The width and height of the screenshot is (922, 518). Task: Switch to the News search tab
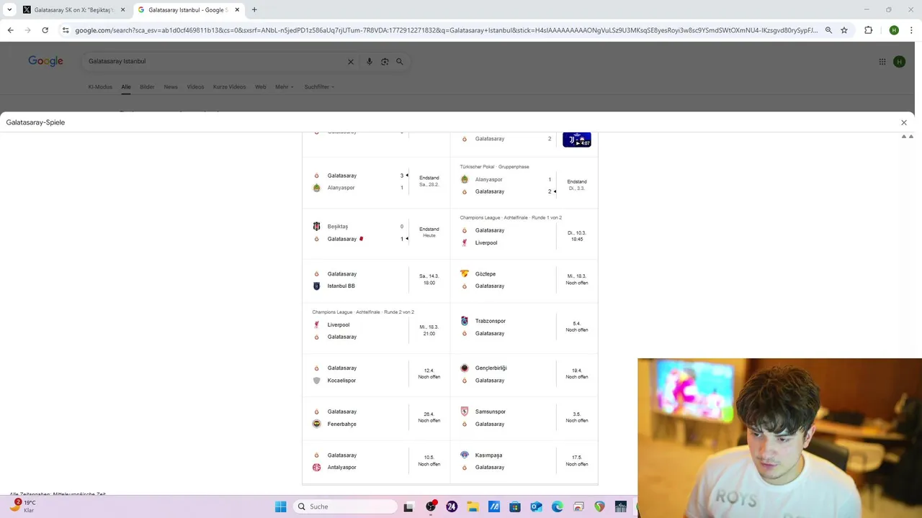click(171, 87)
